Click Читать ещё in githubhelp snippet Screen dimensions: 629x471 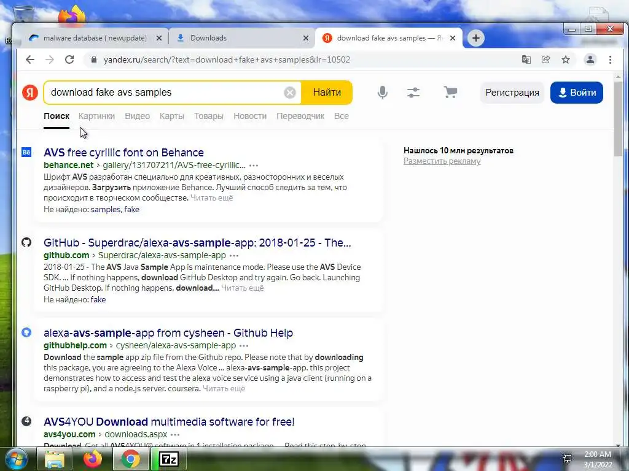coord(224,388)
